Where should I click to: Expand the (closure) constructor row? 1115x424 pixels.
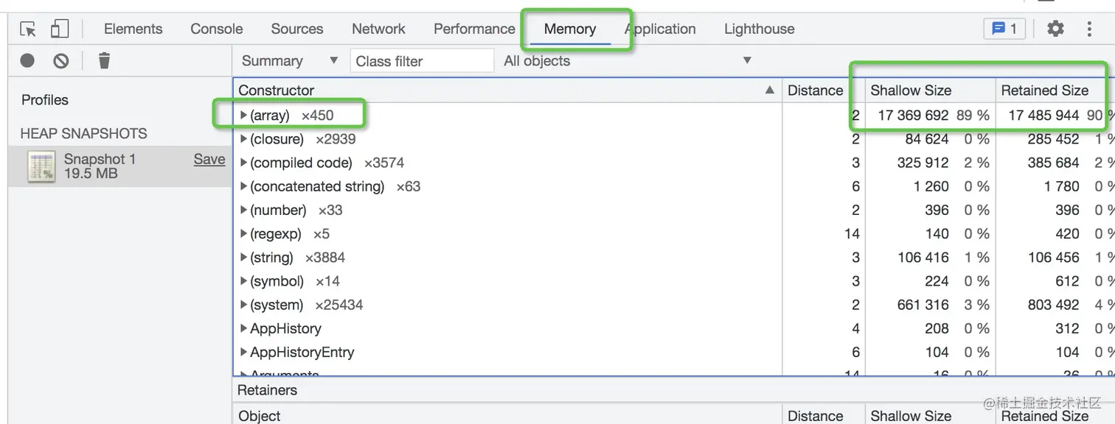(x=244, y=139)
